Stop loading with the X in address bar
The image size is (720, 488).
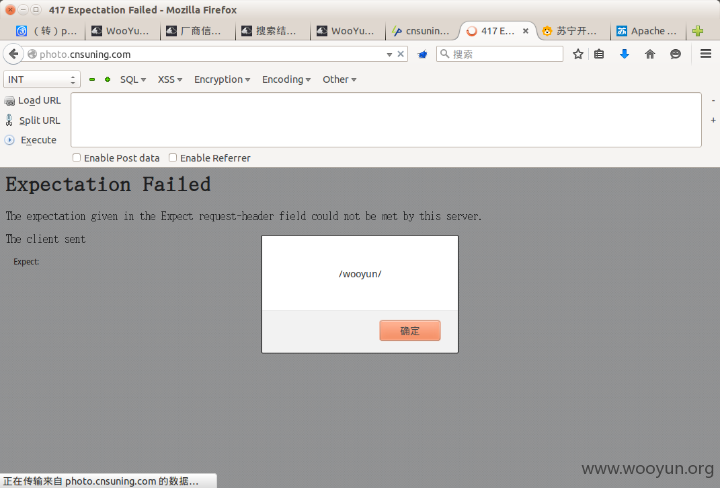pyautogui.click(x=401, y=55)
